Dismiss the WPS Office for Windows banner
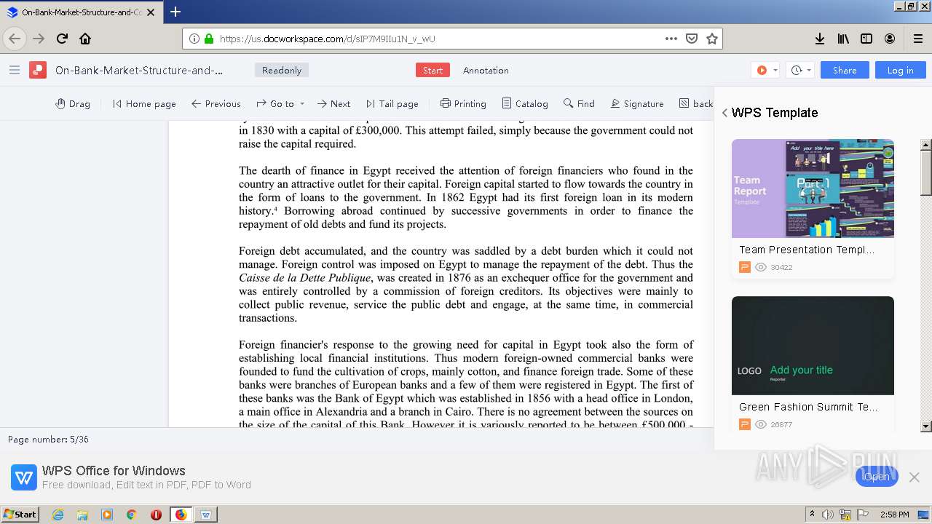 pyautogui.click(x=915, y=477)
